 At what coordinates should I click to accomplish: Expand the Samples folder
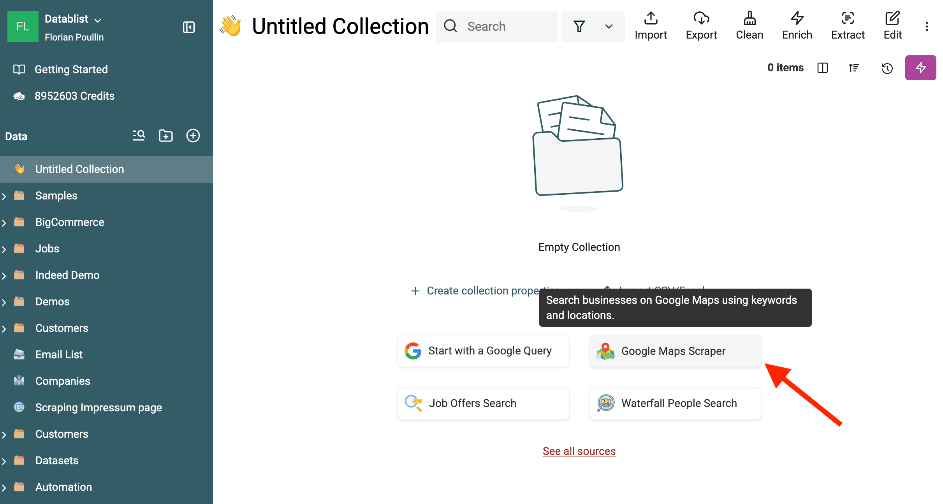tap(4, 196)
